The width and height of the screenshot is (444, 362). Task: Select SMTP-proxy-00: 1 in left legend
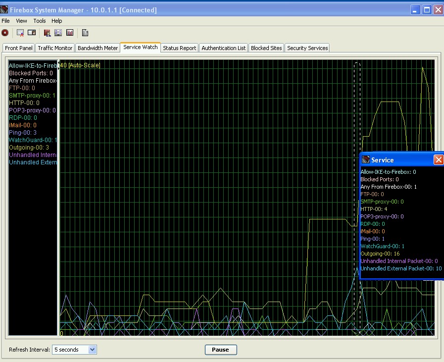point(32,96)
